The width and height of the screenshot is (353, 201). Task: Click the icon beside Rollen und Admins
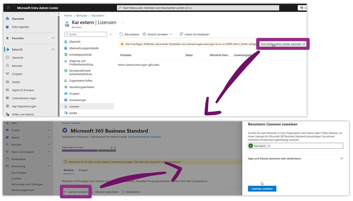[x=7, y=114]
